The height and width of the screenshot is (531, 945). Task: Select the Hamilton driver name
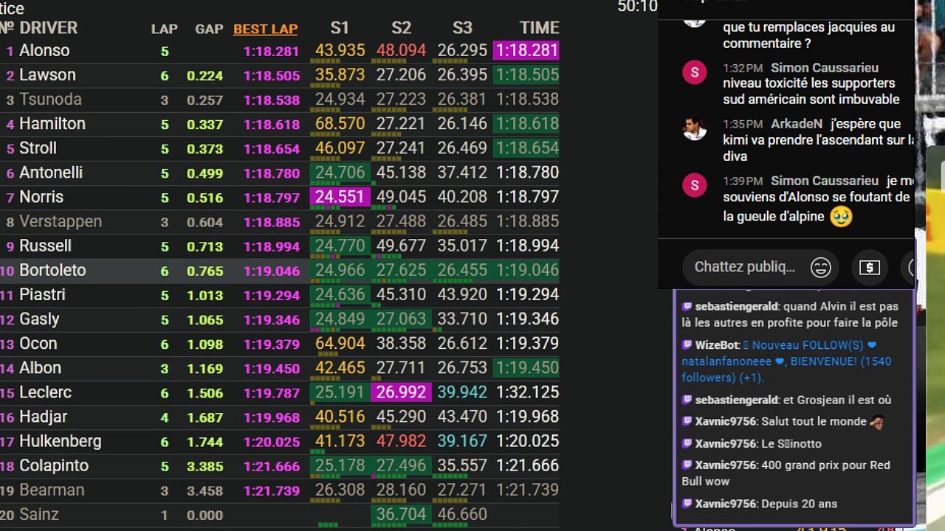click(52, 124)
